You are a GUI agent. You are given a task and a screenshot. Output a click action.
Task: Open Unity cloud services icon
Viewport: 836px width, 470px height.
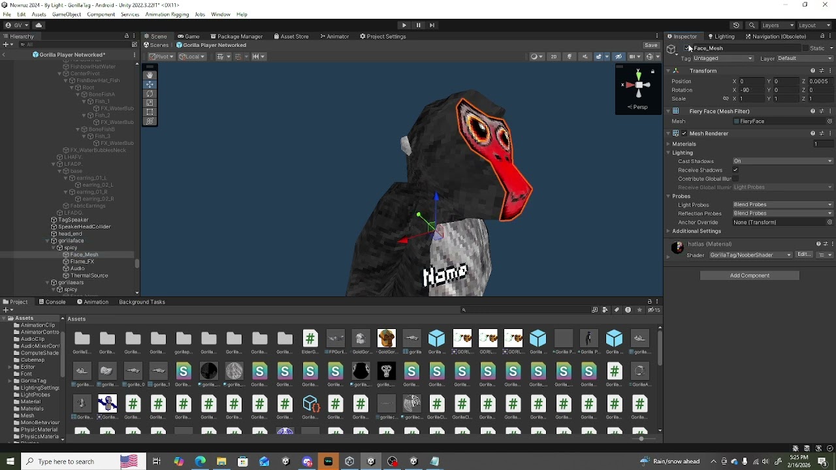39,25
